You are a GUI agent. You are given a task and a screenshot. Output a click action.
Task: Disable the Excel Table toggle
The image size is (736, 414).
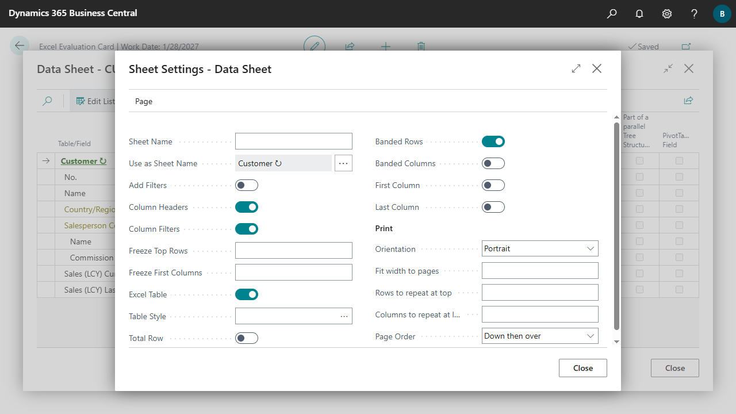point(247,294)
